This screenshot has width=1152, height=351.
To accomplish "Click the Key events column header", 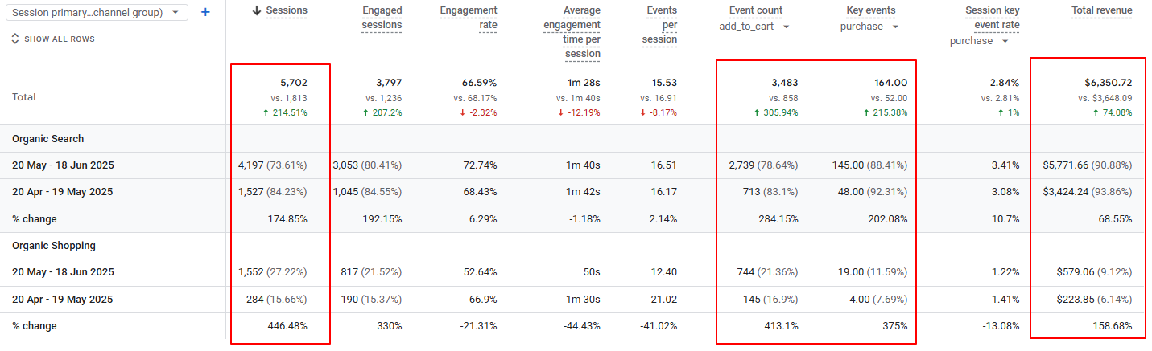I will 870,10.
